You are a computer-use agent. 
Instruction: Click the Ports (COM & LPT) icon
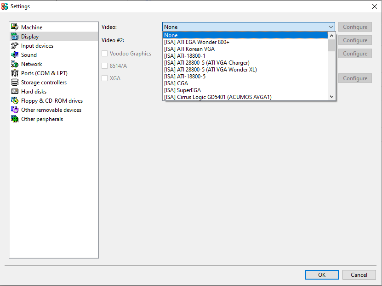(x=15, y=73)
